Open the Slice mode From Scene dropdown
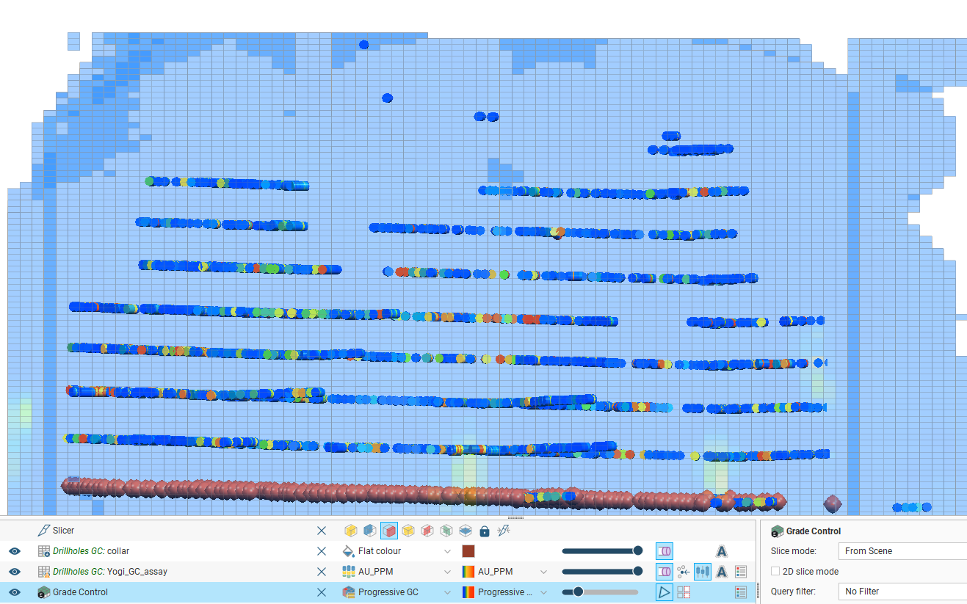Viewport: 967px width, 604px height. coord(903,551)
